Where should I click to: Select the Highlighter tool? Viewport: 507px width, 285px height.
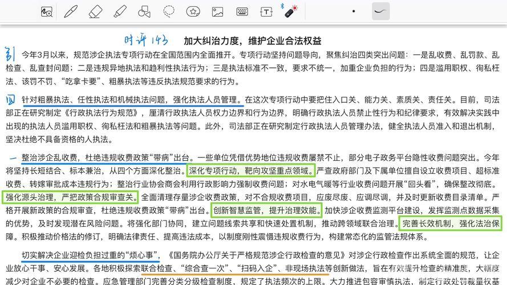tap(120, 12)
